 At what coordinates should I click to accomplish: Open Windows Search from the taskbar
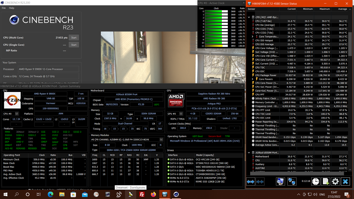tap(17, 194)
